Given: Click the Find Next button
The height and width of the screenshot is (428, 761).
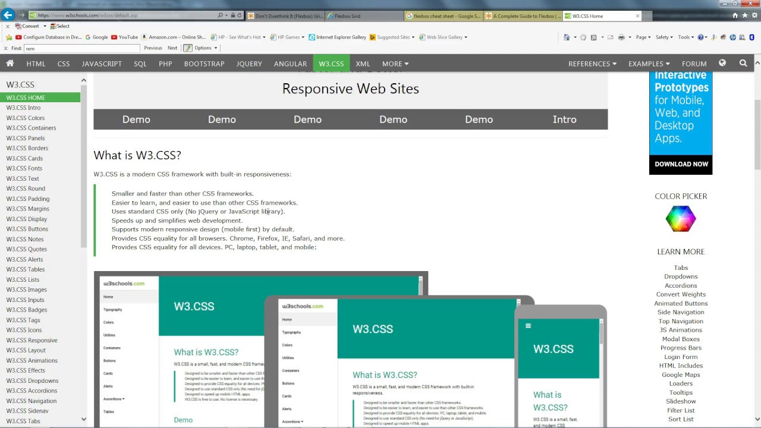Looking at the screenshot, I should point(172,48).
